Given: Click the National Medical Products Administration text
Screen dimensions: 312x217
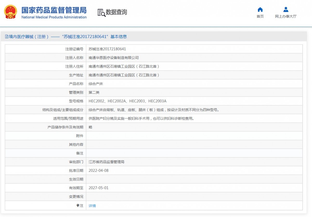Looking at the screenshot, I should click(x=54, y=17).
